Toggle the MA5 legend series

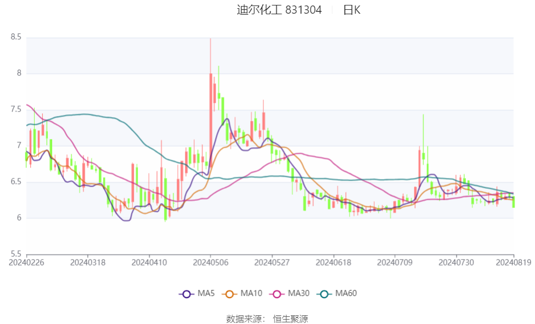[197, 293]
